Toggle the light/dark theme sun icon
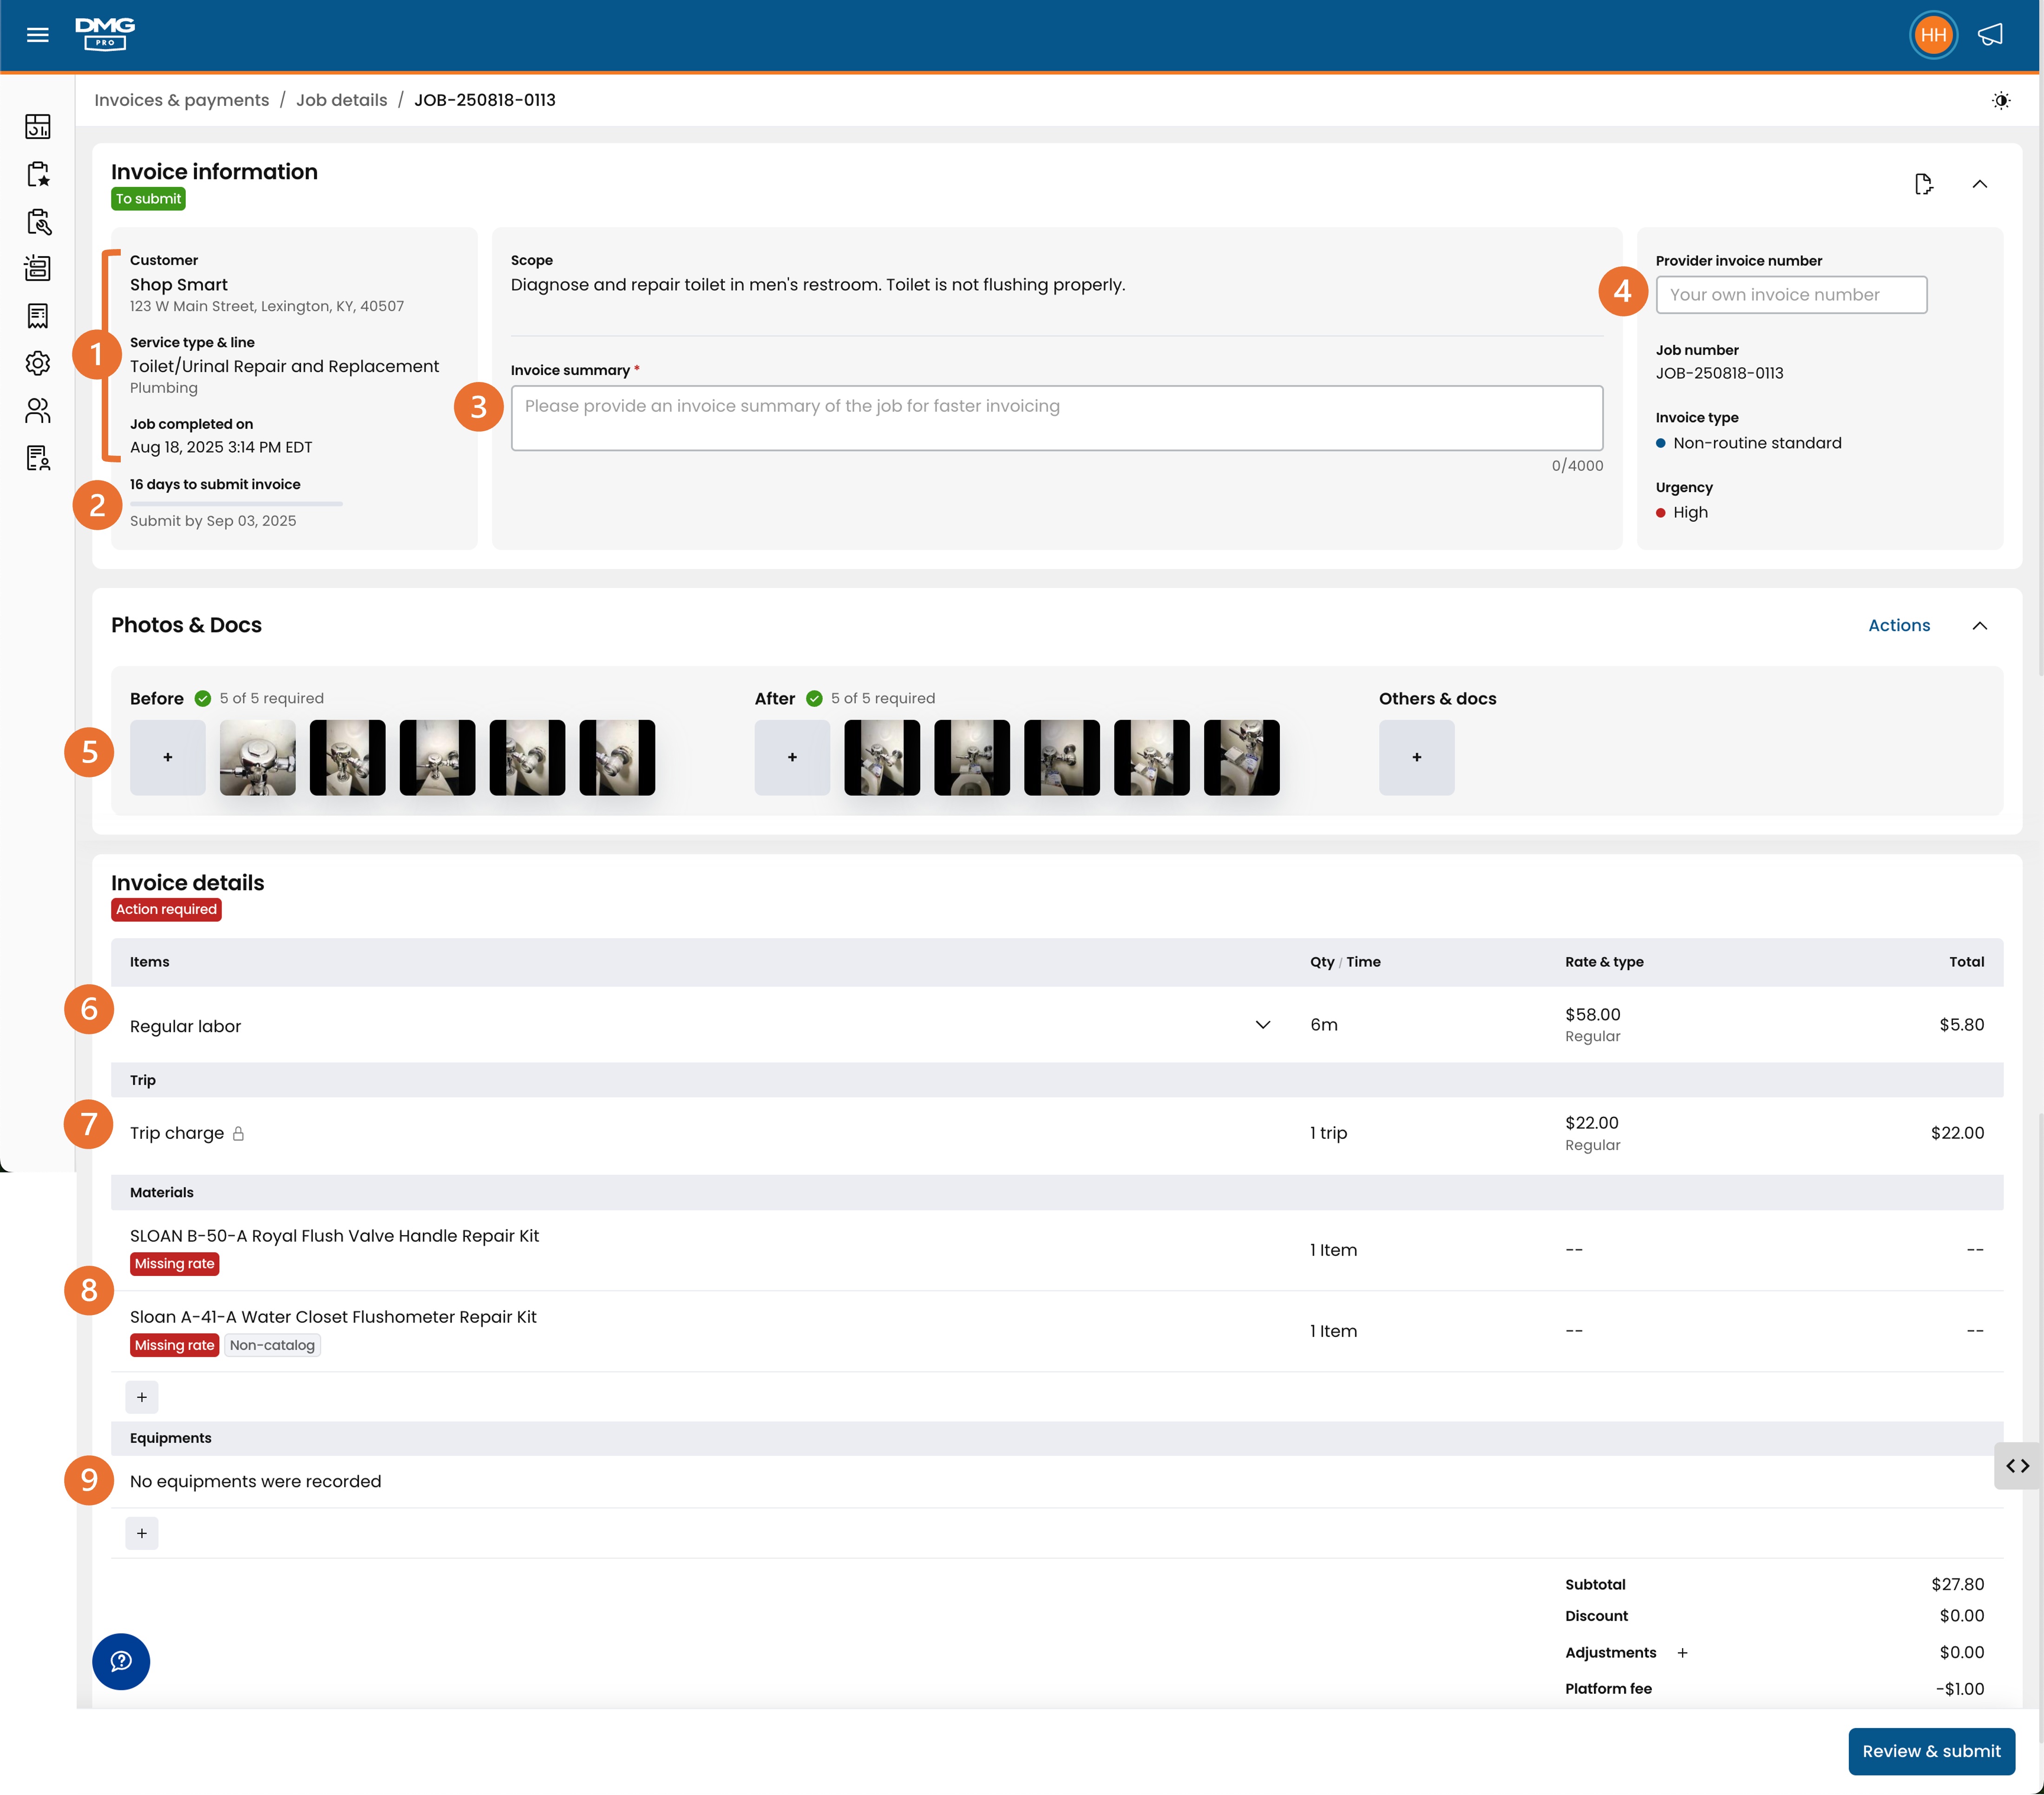 click(2000, 100)
